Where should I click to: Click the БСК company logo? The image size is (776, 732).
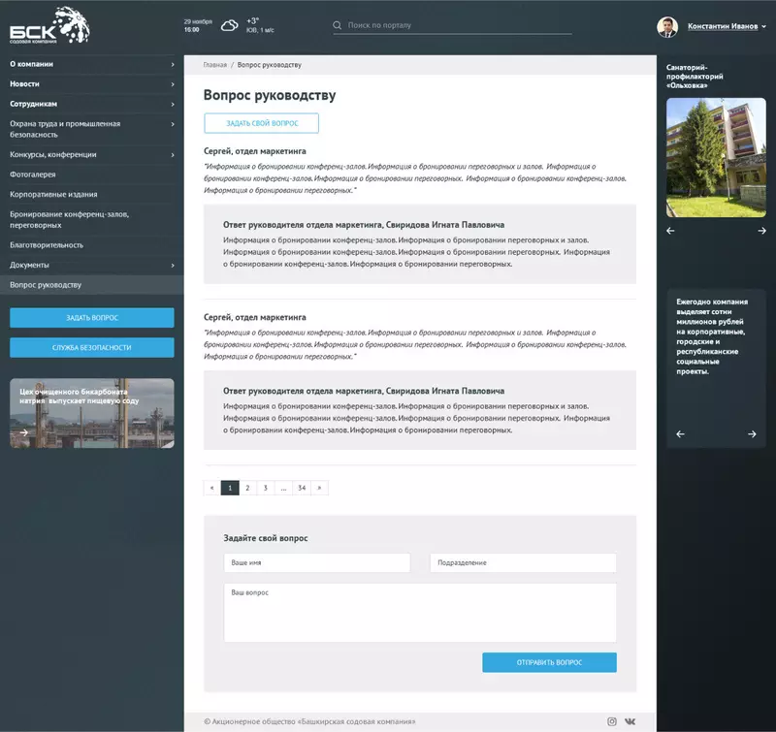[x=48, y=25]
